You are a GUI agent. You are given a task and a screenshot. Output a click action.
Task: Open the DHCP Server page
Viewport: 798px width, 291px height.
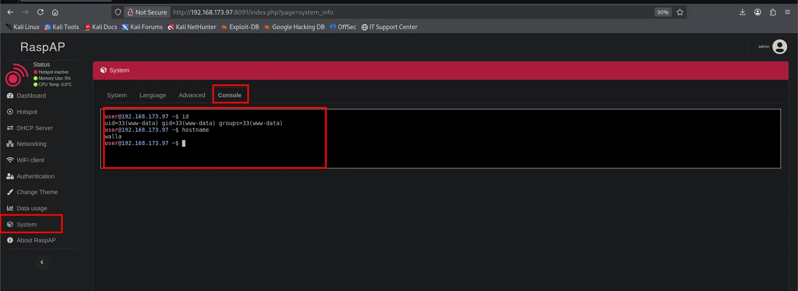tap(30, 128)
